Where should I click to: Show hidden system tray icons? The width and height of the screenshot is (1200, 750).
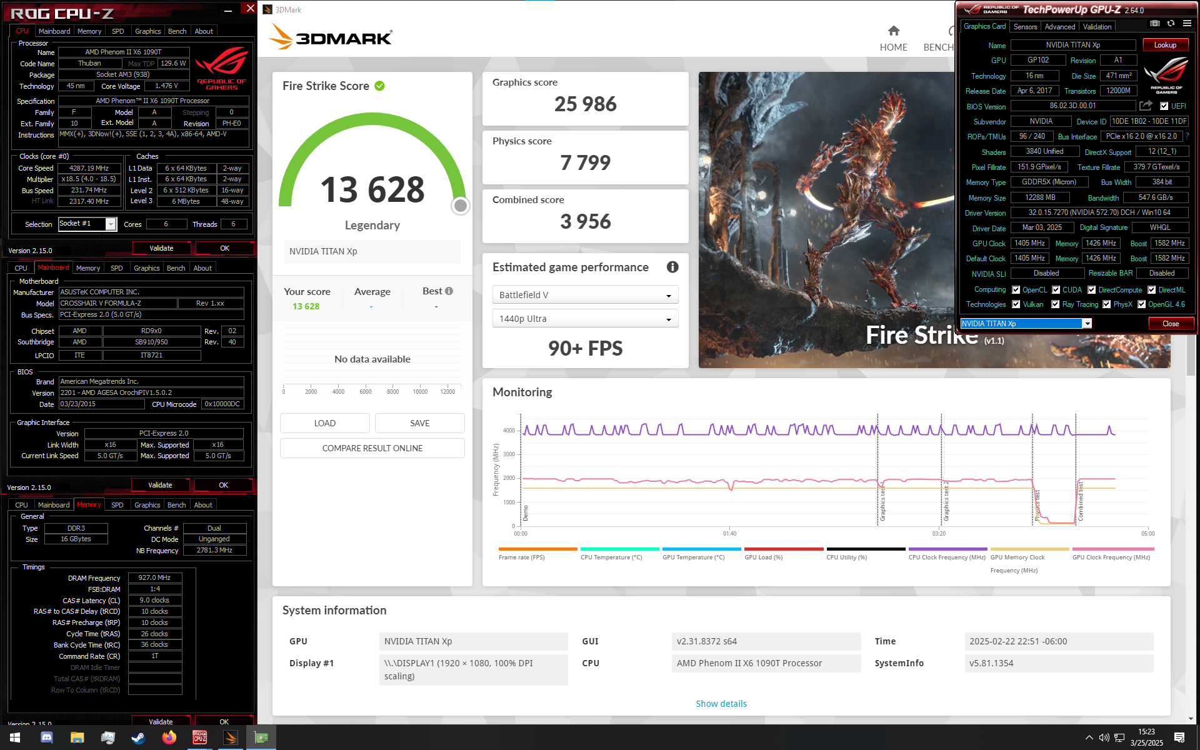tap(1089, 737)
